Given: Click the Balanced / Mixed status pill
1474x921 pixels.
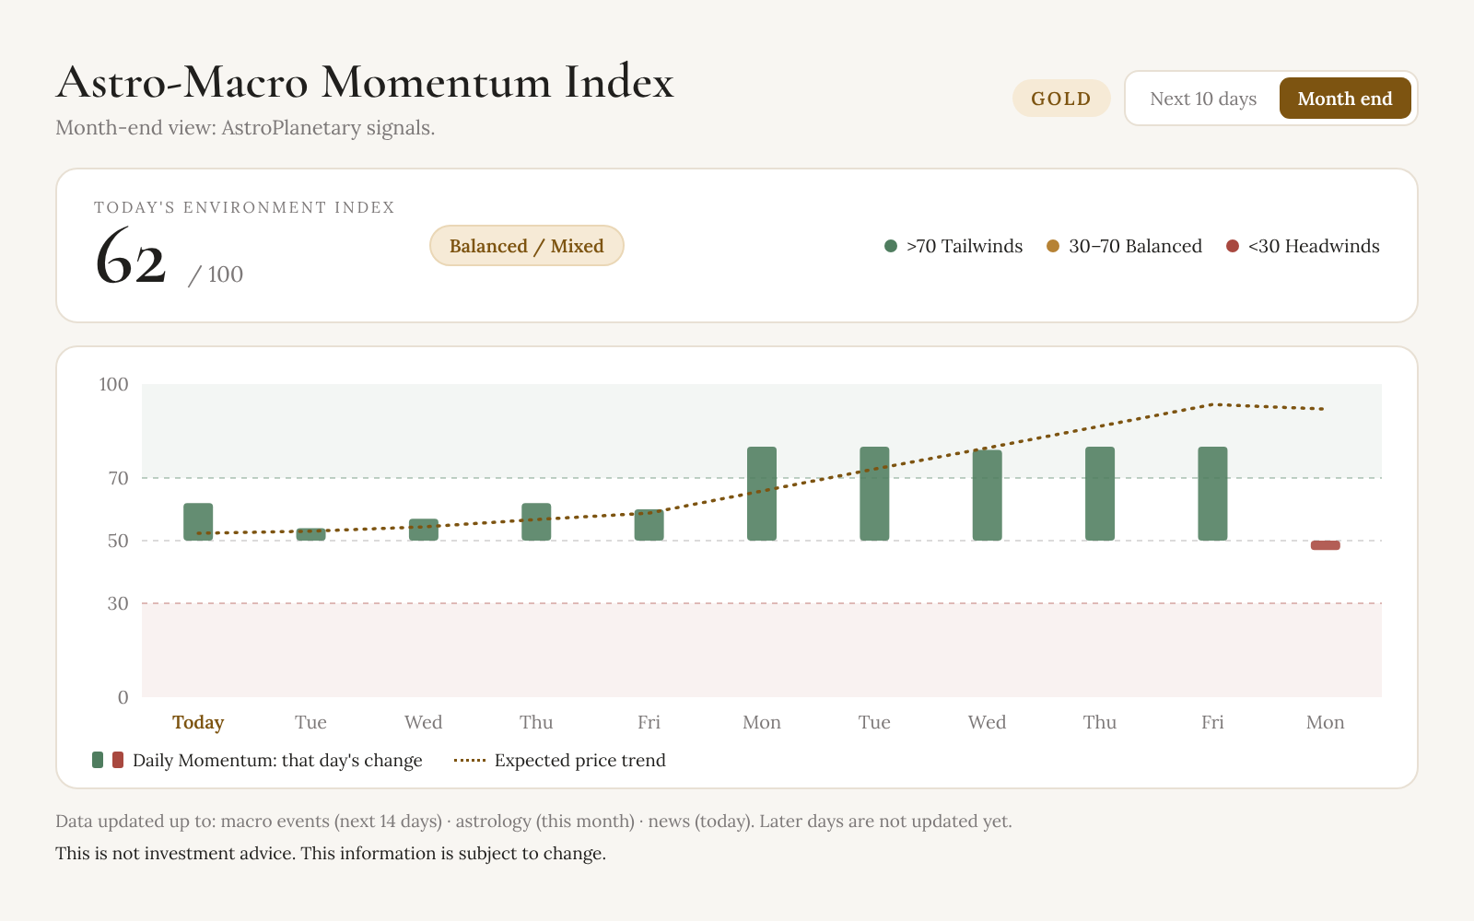Looking at the screenshot, I should 527,246.
